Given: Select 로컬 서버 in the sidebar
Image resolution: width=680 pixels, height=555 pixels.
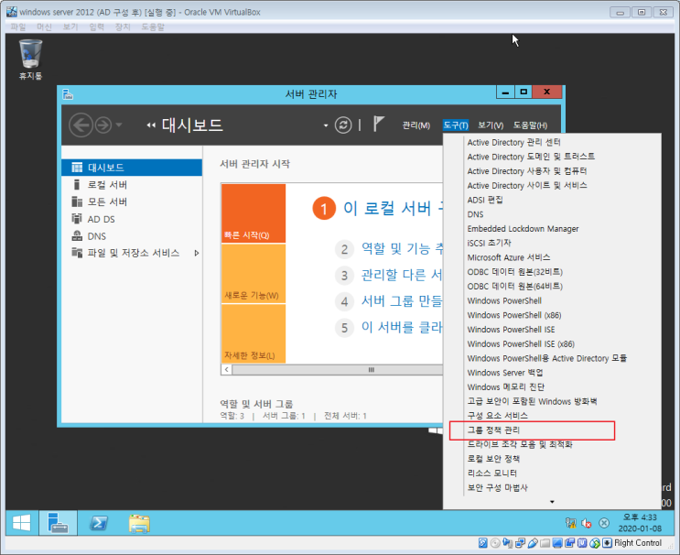Looking at the screenshot, I should click(132, 185).
